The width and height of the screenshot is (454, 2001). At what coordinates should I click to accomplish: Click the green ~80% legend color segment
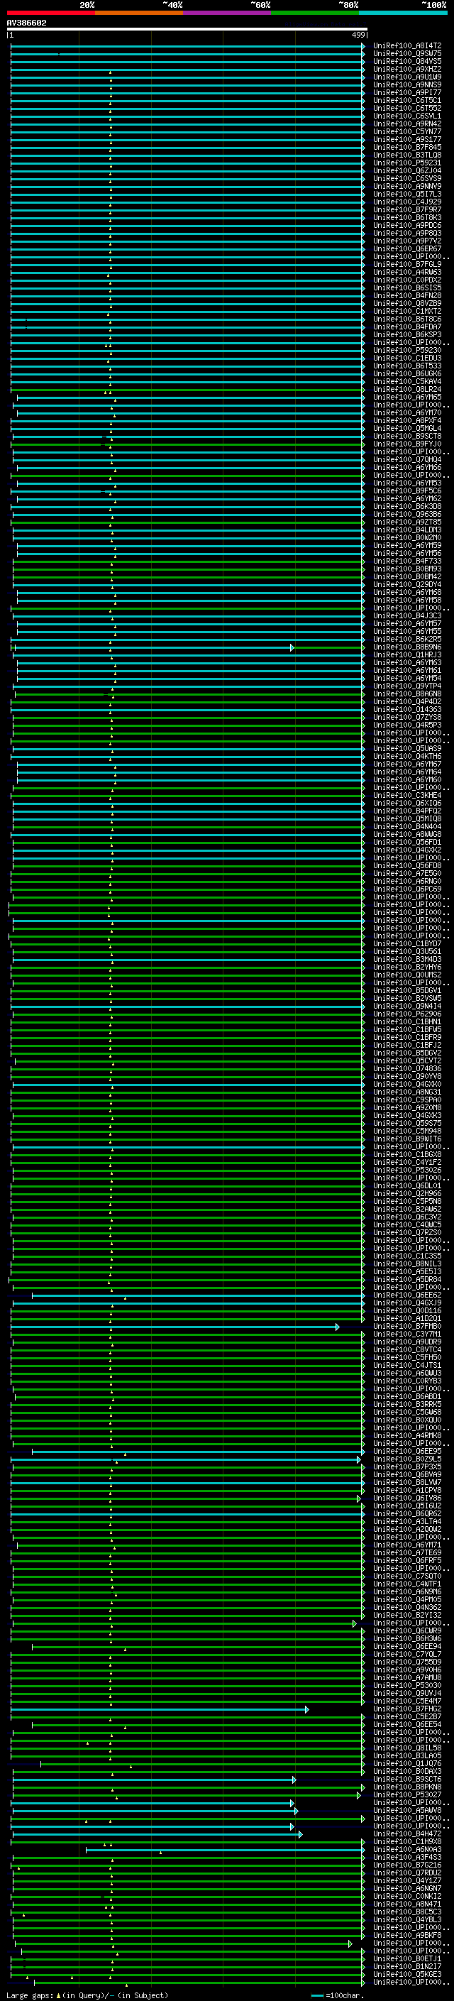pos(314,13)
